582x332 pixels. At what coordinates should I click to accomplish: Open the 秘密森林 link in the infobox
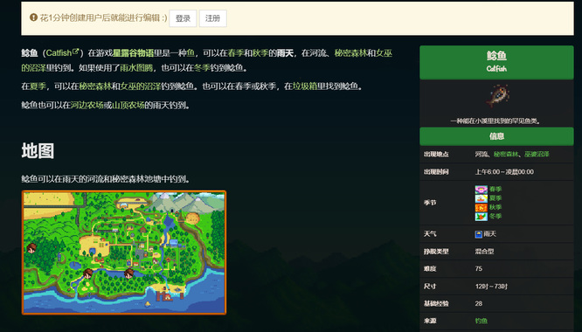tap(506, 155)
